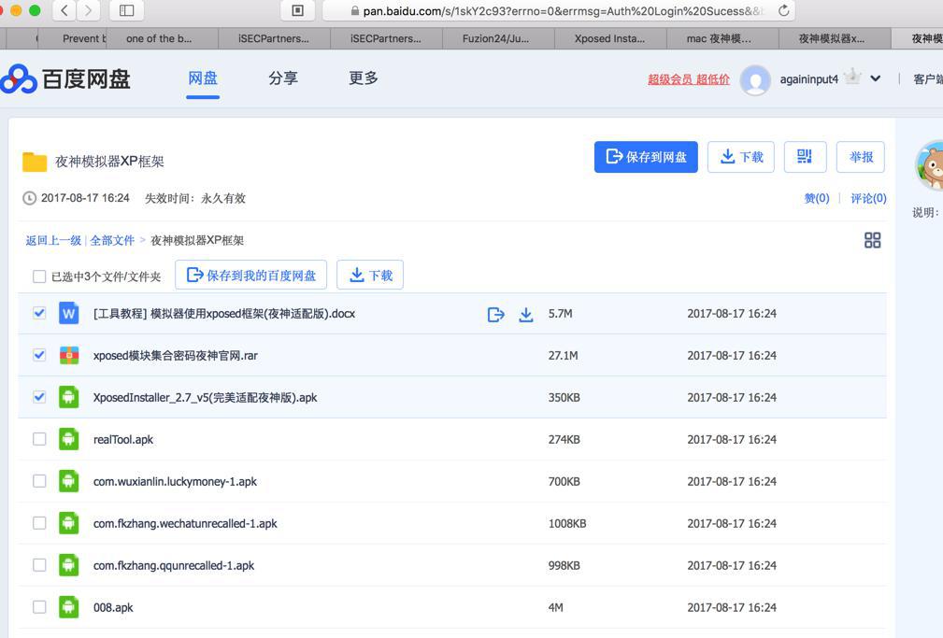
Task: Uncheck XposedInstaller_2.7_v5 apk checkbox
Action: 39,397
